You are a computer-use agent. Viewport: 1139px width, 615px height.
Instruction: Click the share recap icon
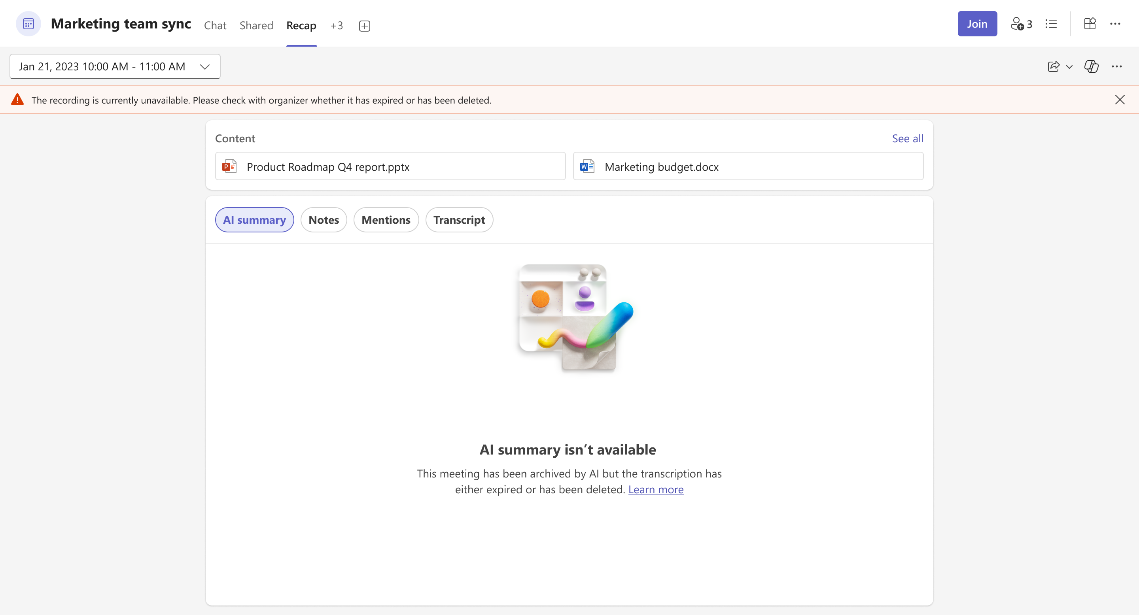tap(1054, 66)
